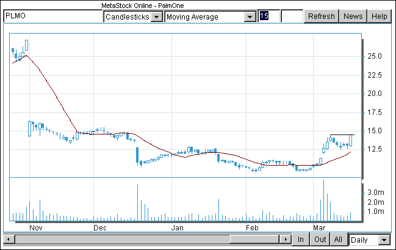The height and width of the screenshot is (250, 396).
Task: Click the PLMO ticker symbol input field
Action: click(x=53, y=16)
